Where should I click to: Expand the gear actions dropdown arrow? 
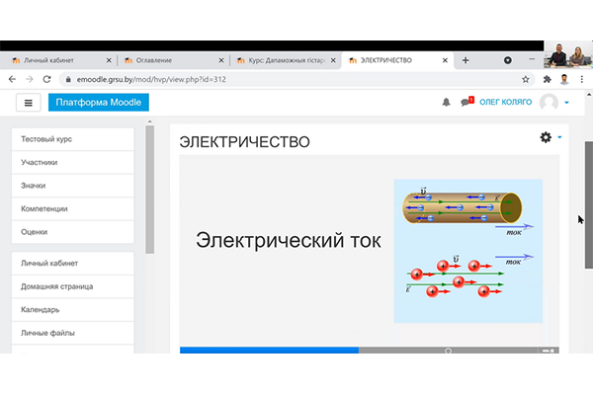pyautogui.click(x=559, y=137)
